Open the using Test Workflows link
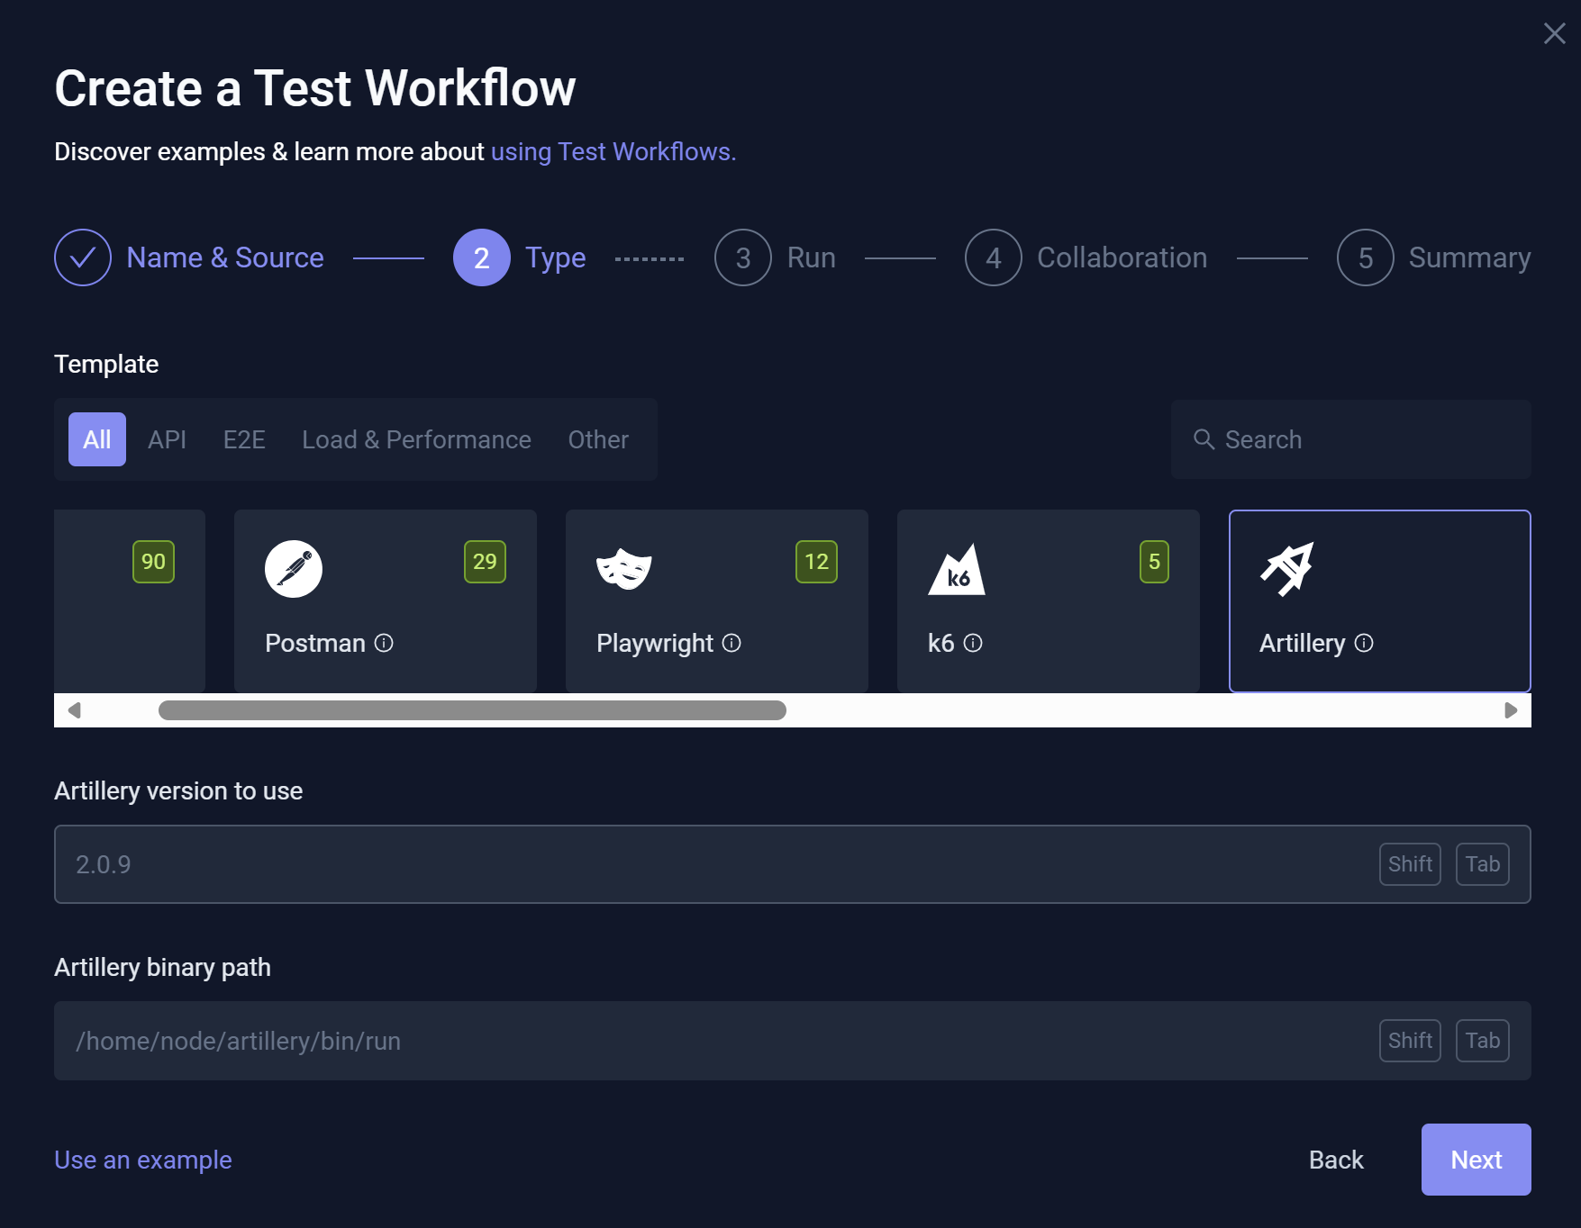This screenshot has width=1581, height=1228. coord(613,151)
